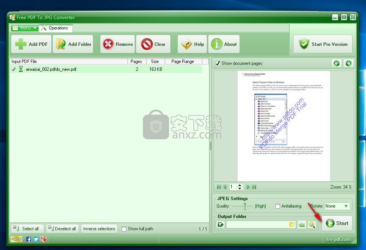The height and width of the screenshot is (250, 366).
Task: Go to the previous preview page
Action: [x=225, y=187]
